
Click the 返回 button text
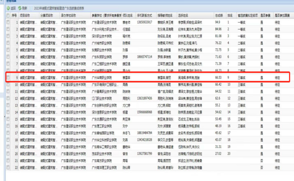pos(13,8)
